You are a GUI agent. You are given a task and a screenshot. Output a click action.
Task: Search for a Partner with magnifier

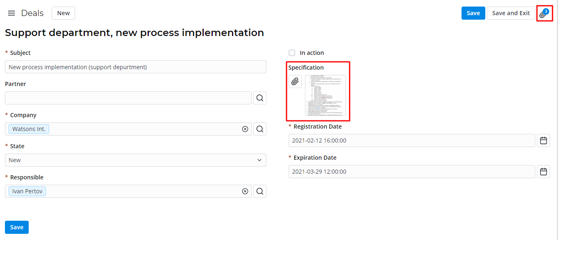[x=260, y=98]
